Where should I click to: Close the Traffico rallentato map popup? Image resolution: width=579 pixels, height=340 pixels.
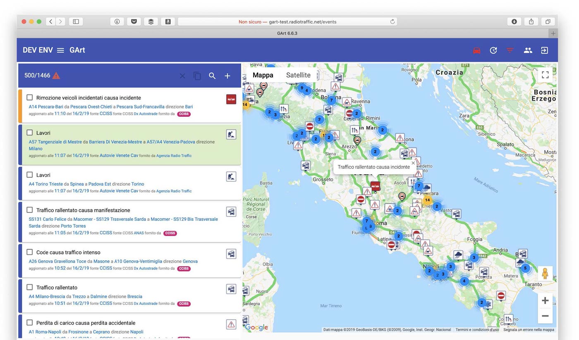[413, 163]
